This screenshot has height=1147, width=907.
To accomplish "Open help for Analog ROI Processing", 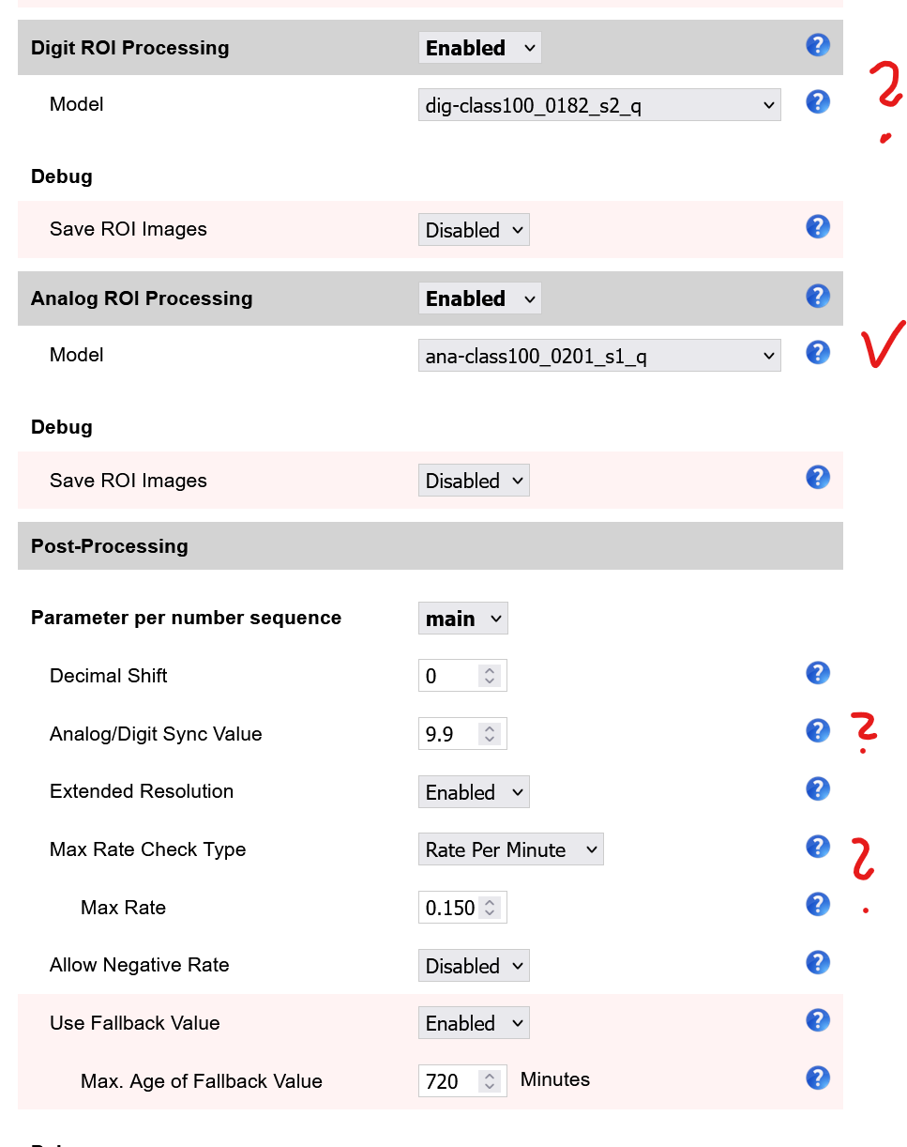I will (x=818, y=296).
